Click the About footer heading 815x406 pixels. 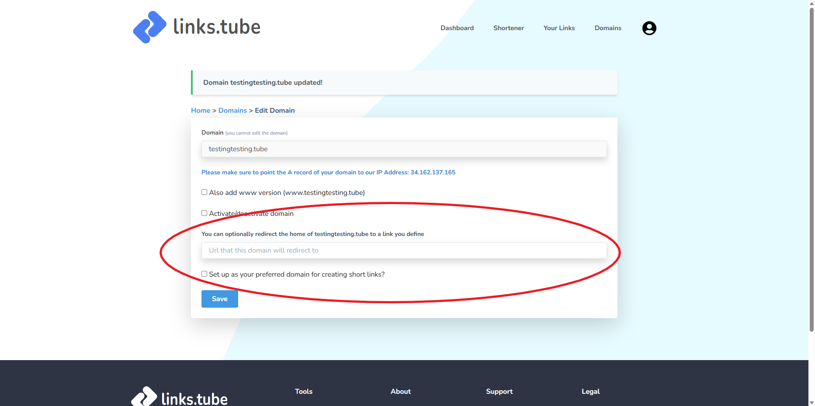tap(400, 392)
